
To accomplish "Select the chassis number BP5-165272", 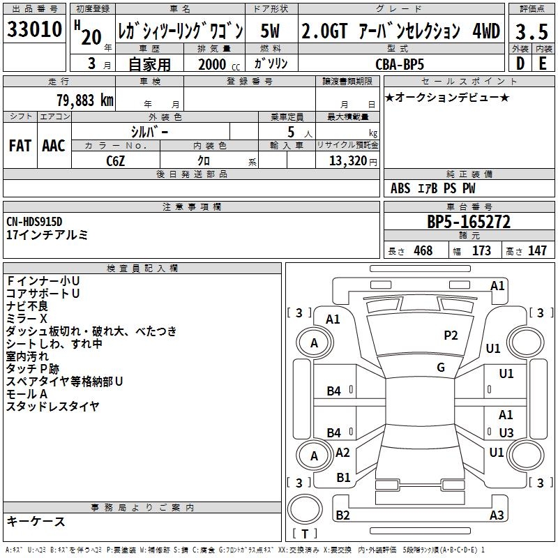I will click(x=469, y=222).
